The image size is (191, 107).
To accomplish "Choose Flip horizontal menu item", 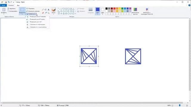I will click(x=38, y=27).
